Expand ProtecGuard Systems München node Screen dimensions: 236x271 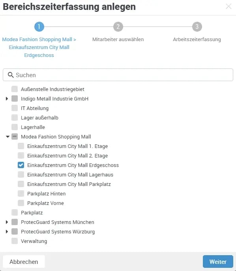tap(7, 222)
